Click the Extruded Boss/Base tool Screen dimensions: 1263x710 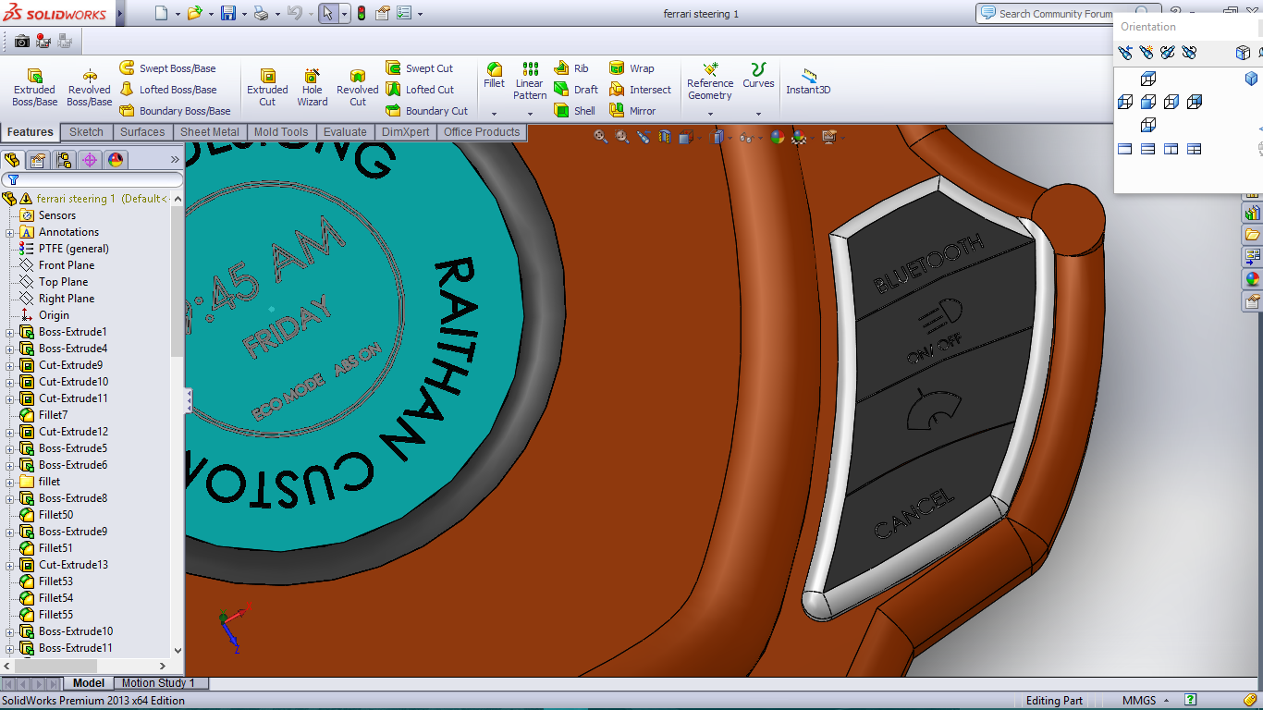click(x=34, y=87)
